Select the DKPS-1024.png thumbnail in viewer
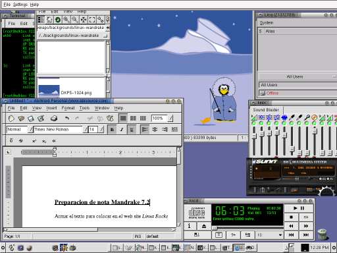This screenshot has height=253, width=337. 49,91
